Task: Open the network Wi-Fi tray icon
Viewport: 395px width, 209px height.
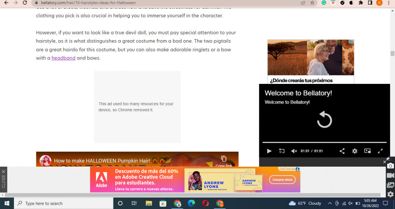Action: pos(344,203)
